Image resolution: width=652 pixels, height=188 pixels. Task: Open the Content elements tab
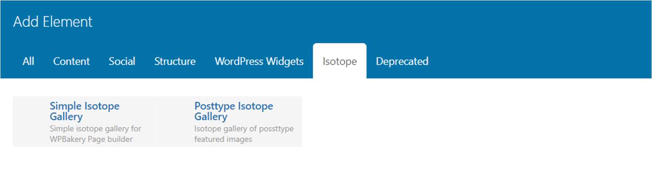[71, 61]
